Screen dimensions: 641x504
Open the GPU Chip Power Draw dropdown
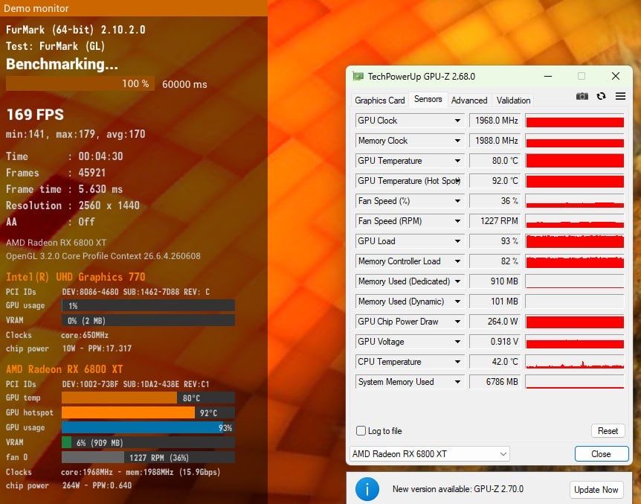(457, 322)
